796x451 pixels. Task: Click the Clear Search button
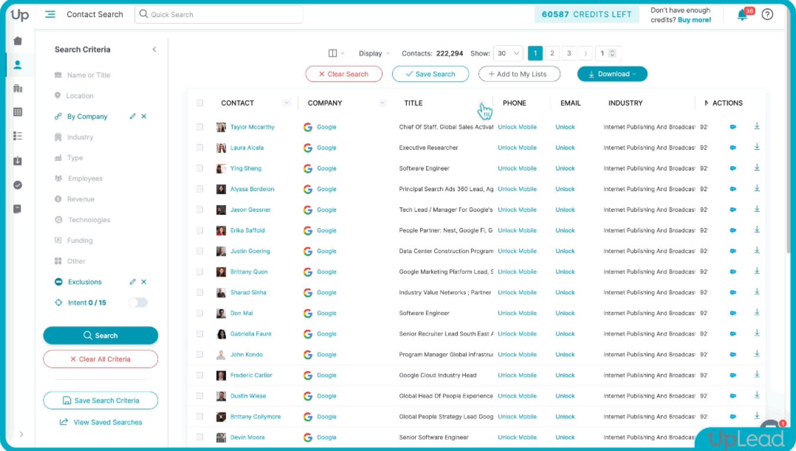pos(344,74)
